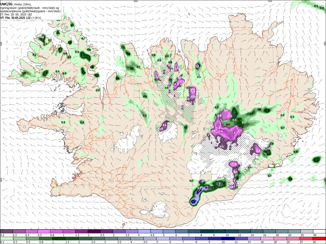The height and width of the screenshot is (244, 326).
Task: Click the UWC/IG title text
Action: [x=6, y=4]
